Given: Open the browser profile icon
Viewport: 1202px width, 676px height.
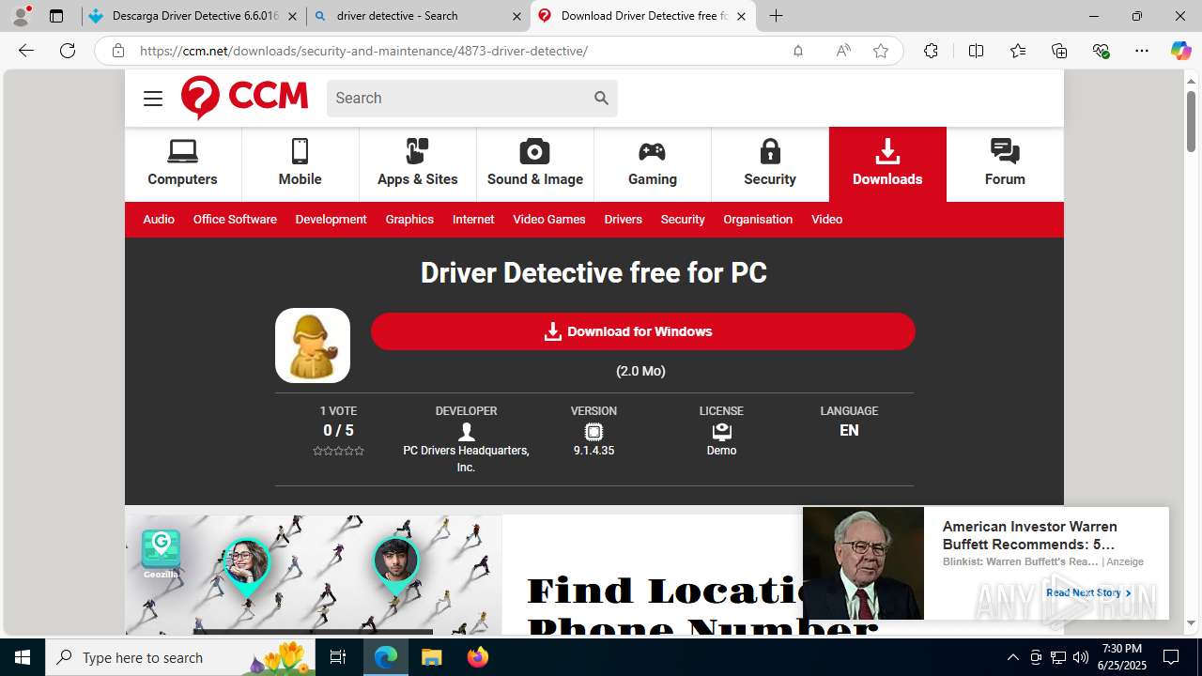Looking at the screenshot, I should (20, 16).
